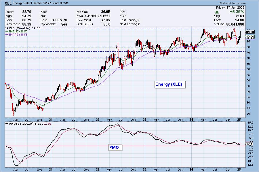The height and width of the screenshot is (172, 259).
Task: Click year 21 on price chart time axis
Action: (x=51, y=120)
